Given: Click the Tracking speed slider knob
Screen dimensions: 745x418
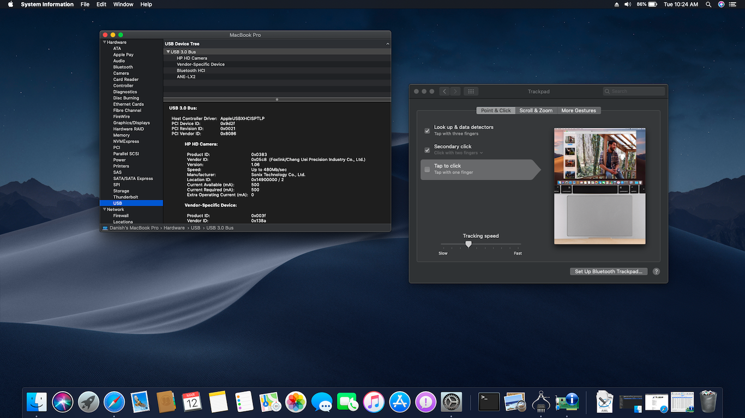Looking at the screenshot, I should [468, 244].
